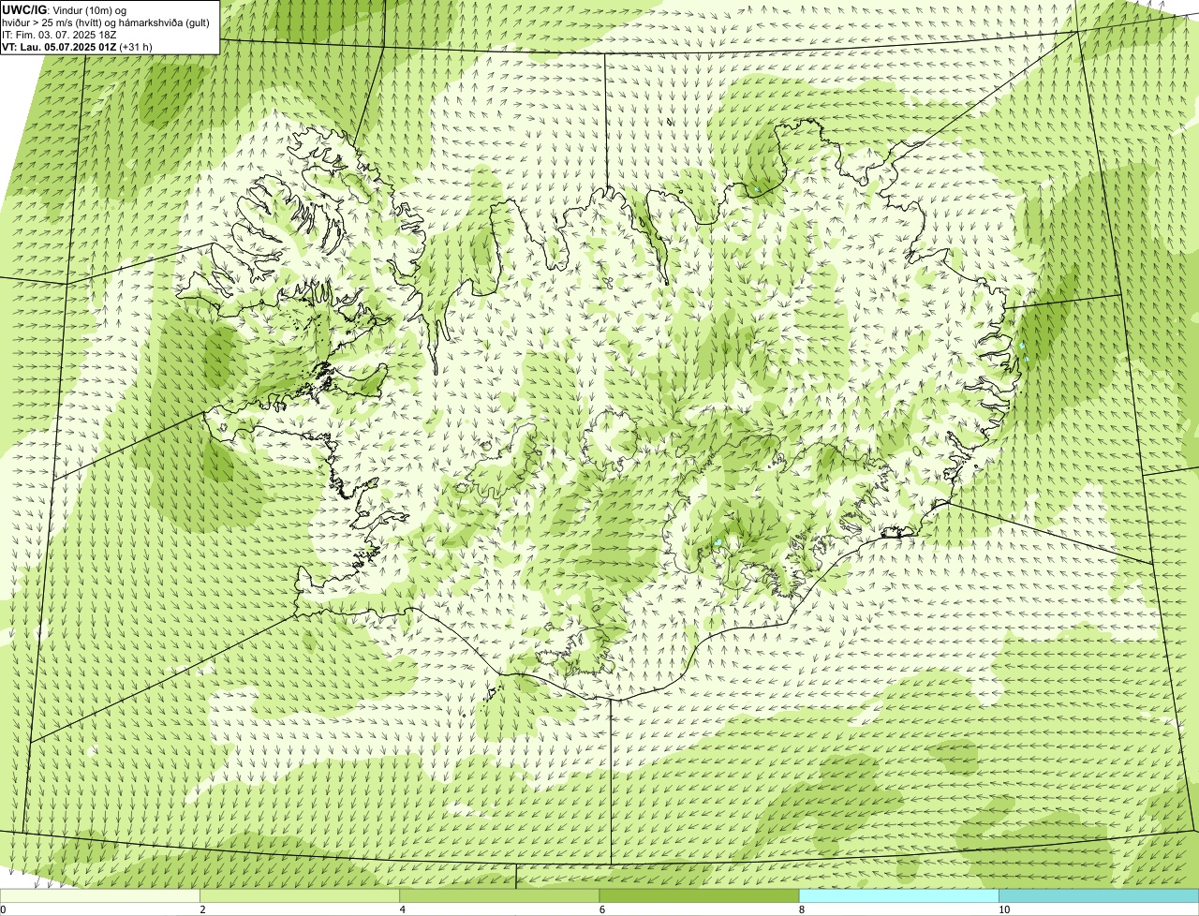Click the above-10 m/s teal legend swatch
Screen dimensions: 1199x916
[x=1099, y=896]
